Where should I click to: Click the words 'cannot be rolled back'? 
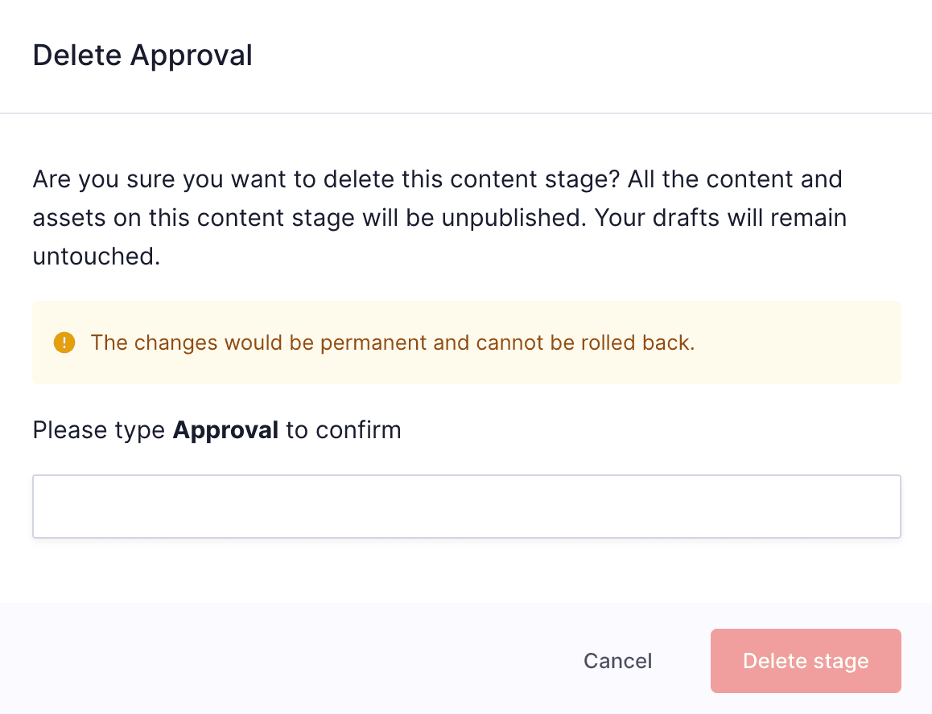[585, 343]
